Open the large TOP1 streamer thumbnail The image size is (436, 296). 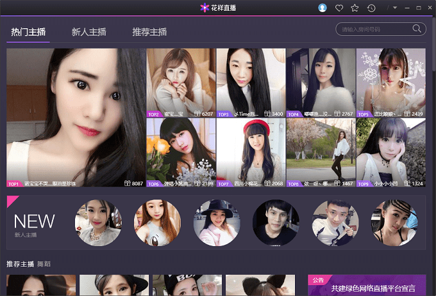pos(76,115)
